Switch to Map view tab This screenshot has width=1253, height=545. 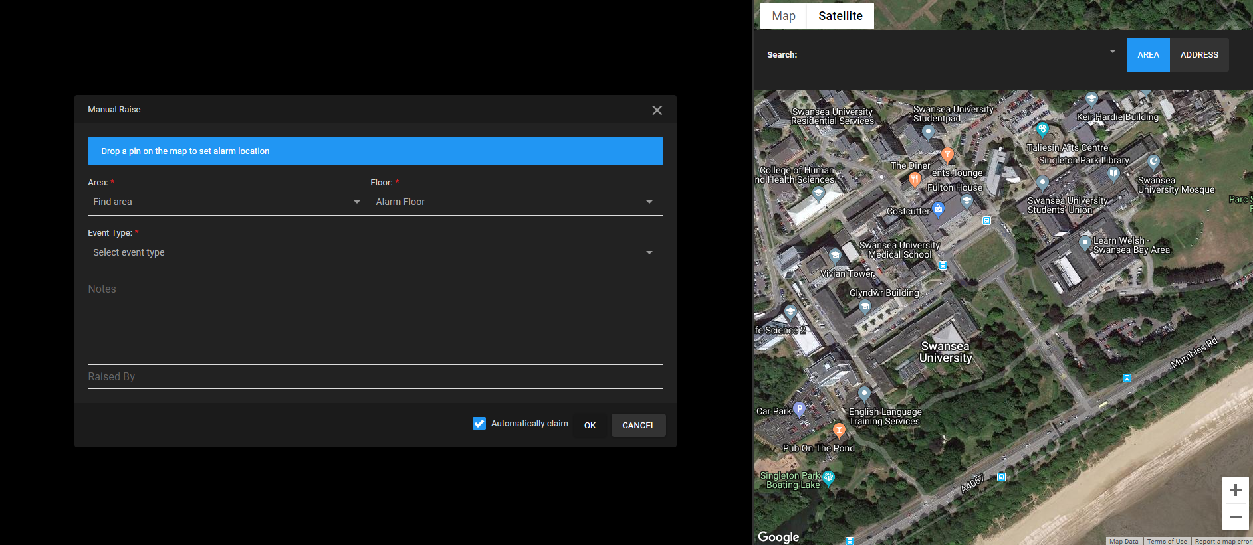(784, 16)
